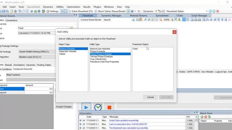
Task: Click the zoom magnifier icon left of 100%
Action: 161,19
